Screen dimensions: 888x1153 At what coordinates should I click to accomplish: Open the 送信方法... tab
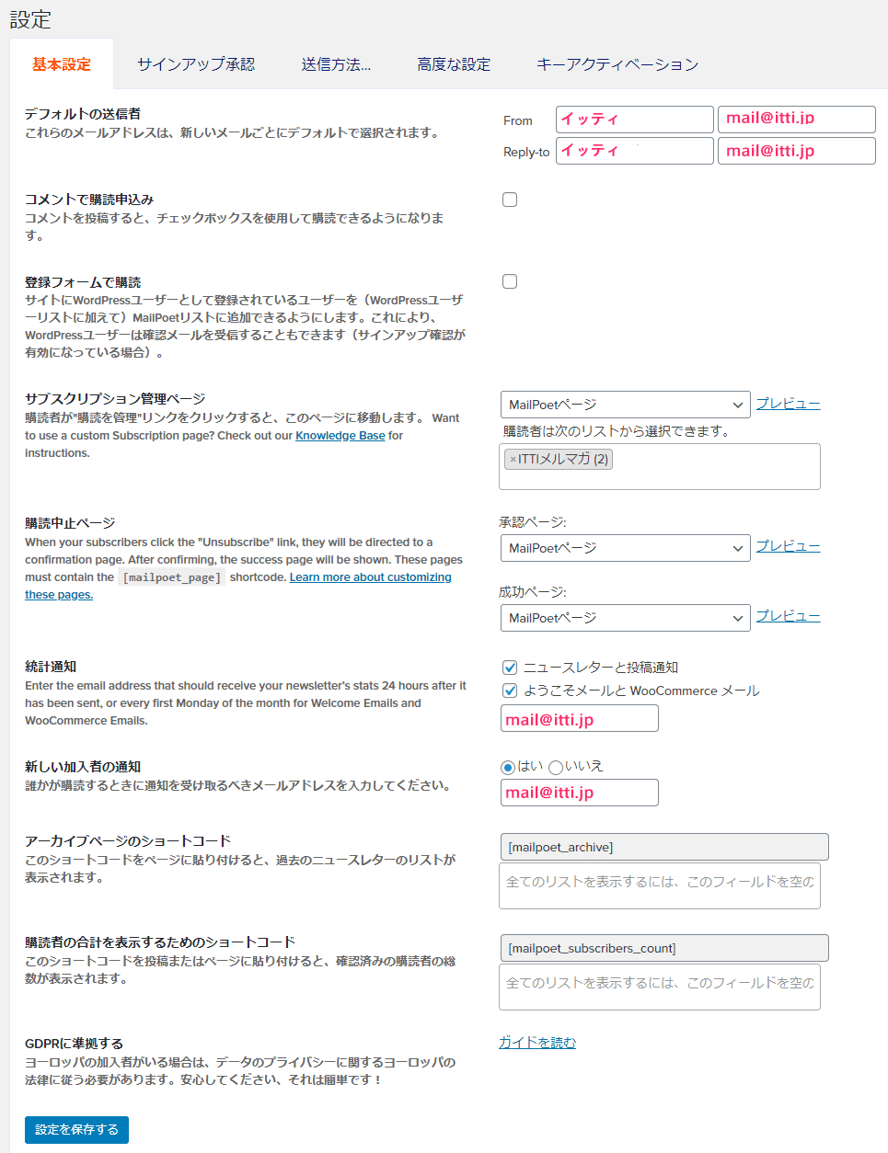click(x=336, y=64)
